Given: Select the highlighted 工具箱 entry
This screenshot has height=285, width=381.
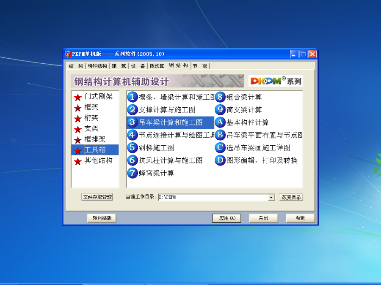Looking at the screenshot, I should click(x=95, y=150).
